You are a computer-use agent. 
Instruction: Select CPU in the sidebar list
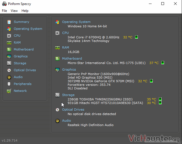click(17, 36)
